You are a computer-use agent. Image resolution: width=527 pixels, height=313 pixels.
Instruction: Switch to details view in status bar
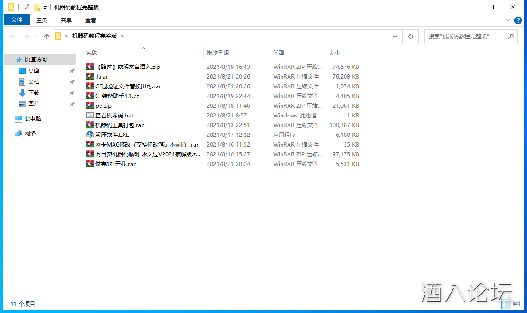[x=506, y=304]
